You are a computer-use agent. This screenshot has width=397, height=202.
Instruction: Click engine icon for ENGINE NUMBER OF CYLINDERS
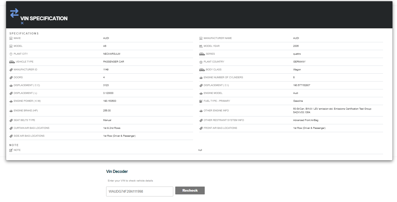pyautogui.click(x=201, y=78)
